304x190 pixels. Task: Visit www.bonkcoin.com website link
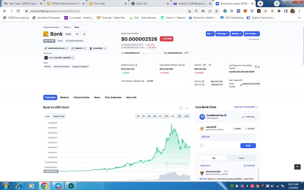56,48
